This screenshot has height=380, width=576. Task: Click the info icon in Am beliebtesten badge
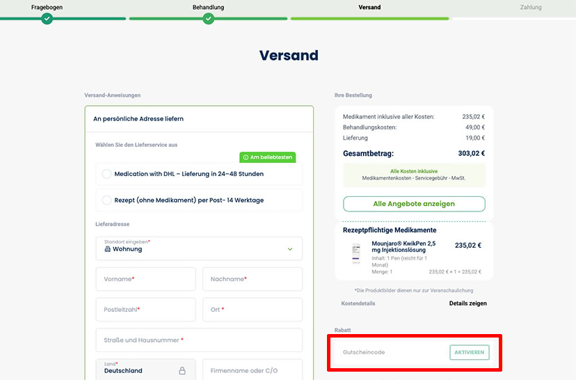246,157
